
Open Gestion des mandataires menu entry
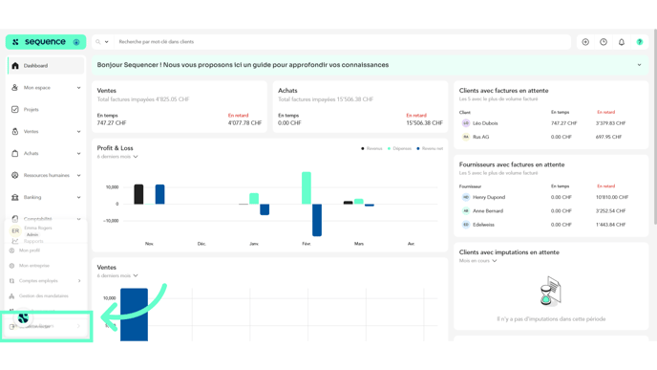click(43, 296)
